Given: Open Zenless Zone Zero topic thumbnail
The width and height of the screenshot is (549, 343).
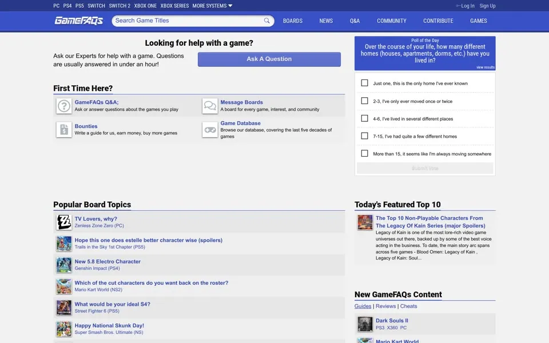Looking at the screenshot, I should (x=63, y=222).
